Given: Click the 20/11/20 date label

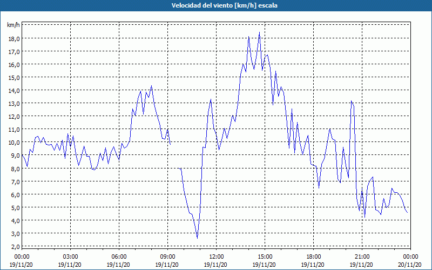Looking at the screenshot, I should click(410, 265).
